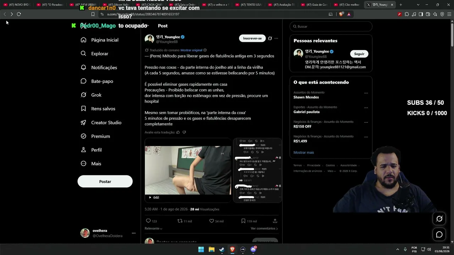
Task: Open the Premium badge icon
Action: tap(83, 136)
